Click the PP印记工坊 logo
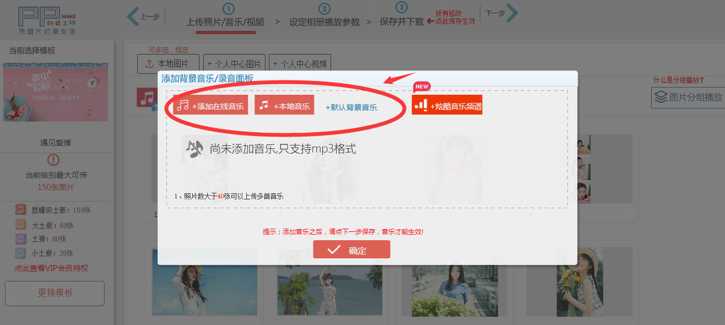725x325 pixels. point(47,19)
